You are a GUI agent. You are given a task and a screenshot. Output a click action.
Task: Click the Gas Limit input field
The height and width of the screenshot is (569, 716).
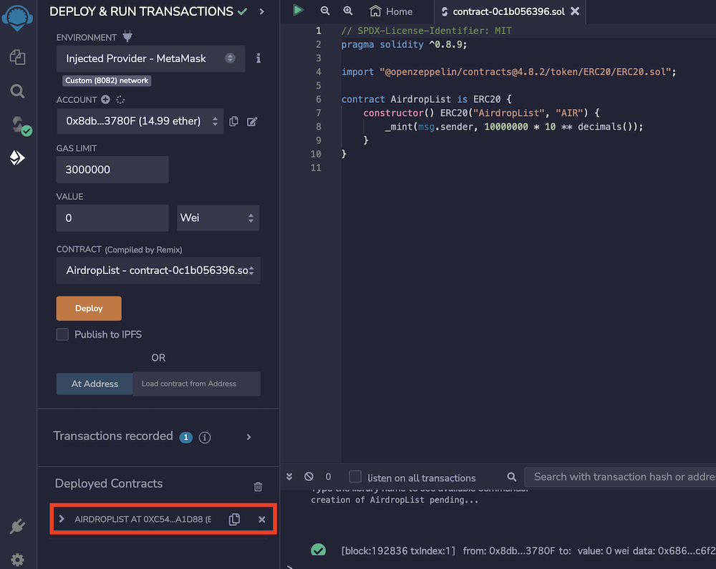tap(112, 170)
